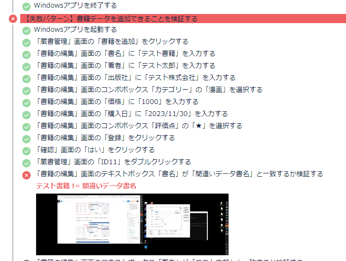Click the green check beside the 「ID11」 double-click step
Viewport: 346px width, 261px height.
point(26,163)
